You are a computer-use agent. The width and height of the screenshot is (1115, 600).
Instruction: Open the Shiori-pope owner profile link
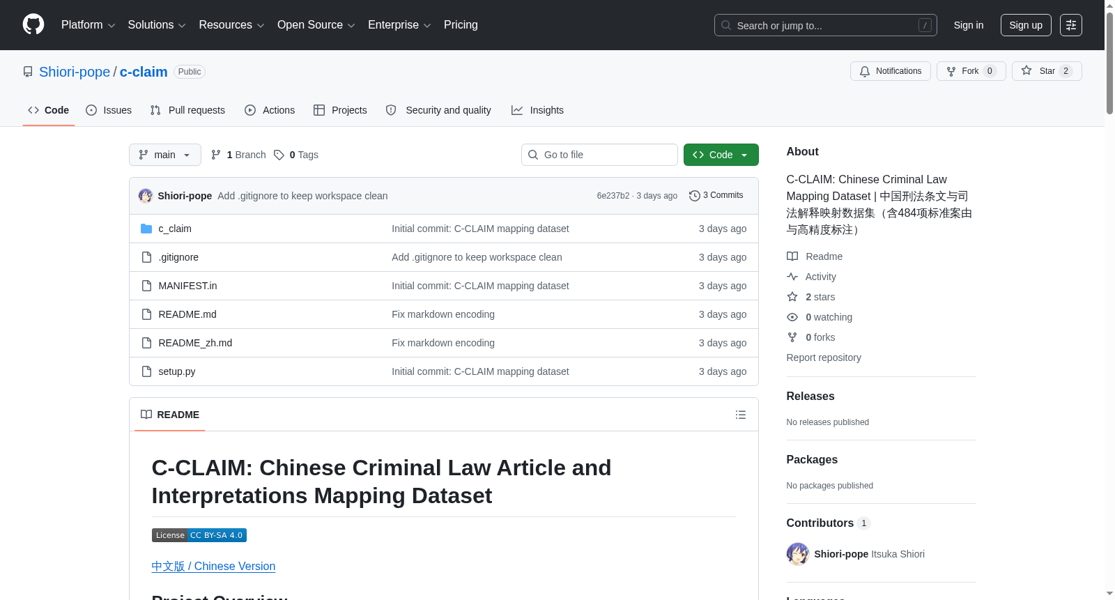pos(75,72)
